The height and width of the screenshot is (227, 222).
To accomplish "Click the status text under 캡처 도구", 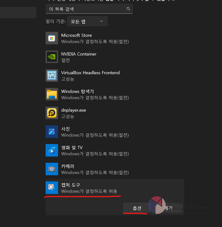I will pos(89,191).
